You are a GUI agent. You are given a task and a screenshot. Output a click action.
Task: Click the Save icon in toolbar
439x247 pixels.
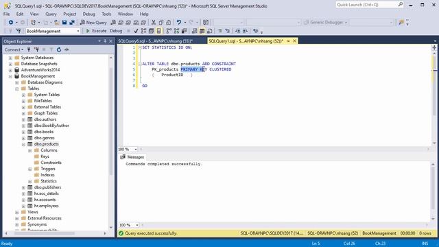64,23
